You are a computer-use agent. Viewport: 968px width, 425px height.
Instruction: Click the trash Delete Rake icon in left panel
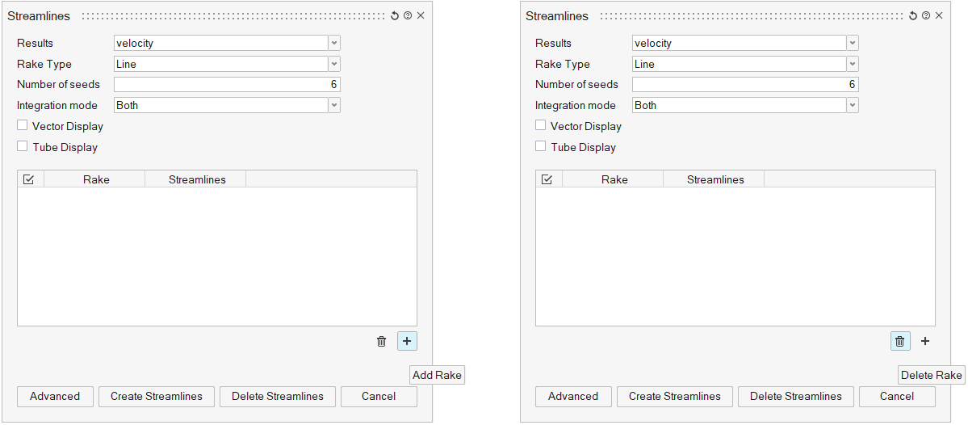point(382,342)
